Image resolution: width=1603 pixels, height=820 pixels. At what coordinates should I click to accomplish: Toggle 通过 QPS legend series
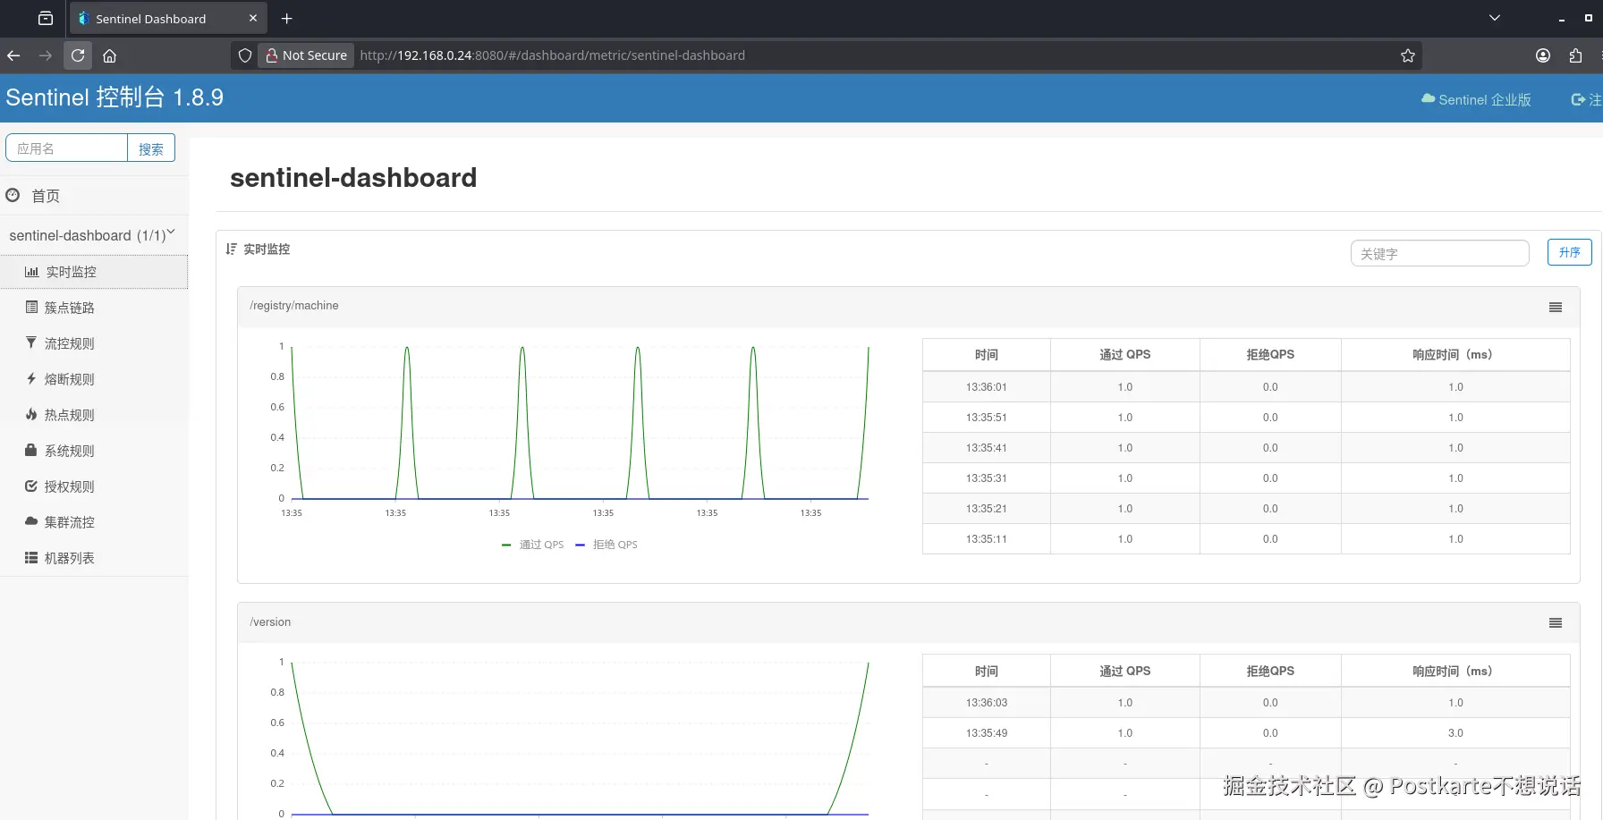(x=533, y=545)
